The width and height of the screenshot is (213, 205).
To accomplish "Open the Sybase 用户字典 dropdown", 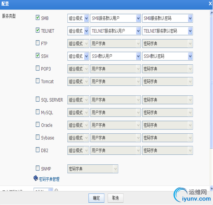I will [x=115, y=138].
